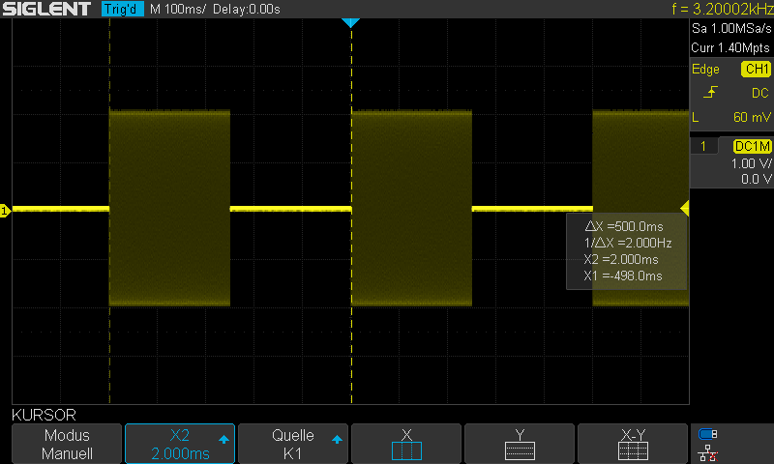Click the Sa 1.00MSa/s sample rate text
The image size is (774, 464).
(731, 29)
